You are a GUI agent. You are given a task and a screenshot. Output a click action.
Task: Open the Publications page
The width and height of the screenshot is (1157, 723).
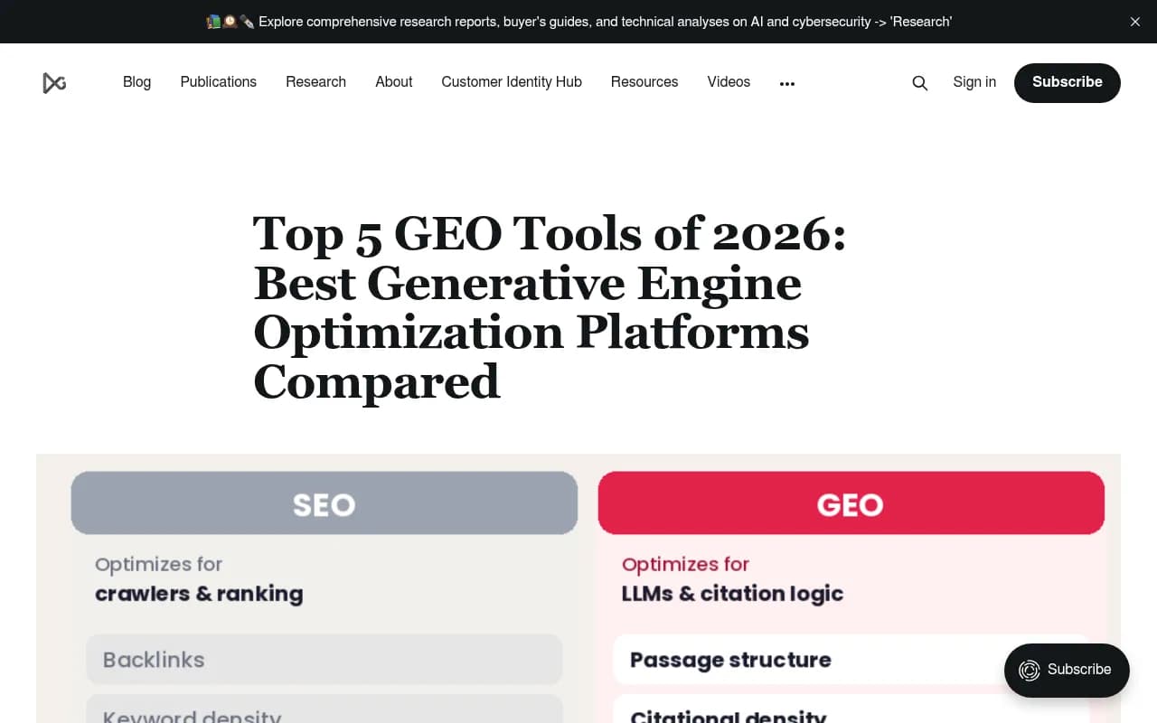tap(218, 82)
